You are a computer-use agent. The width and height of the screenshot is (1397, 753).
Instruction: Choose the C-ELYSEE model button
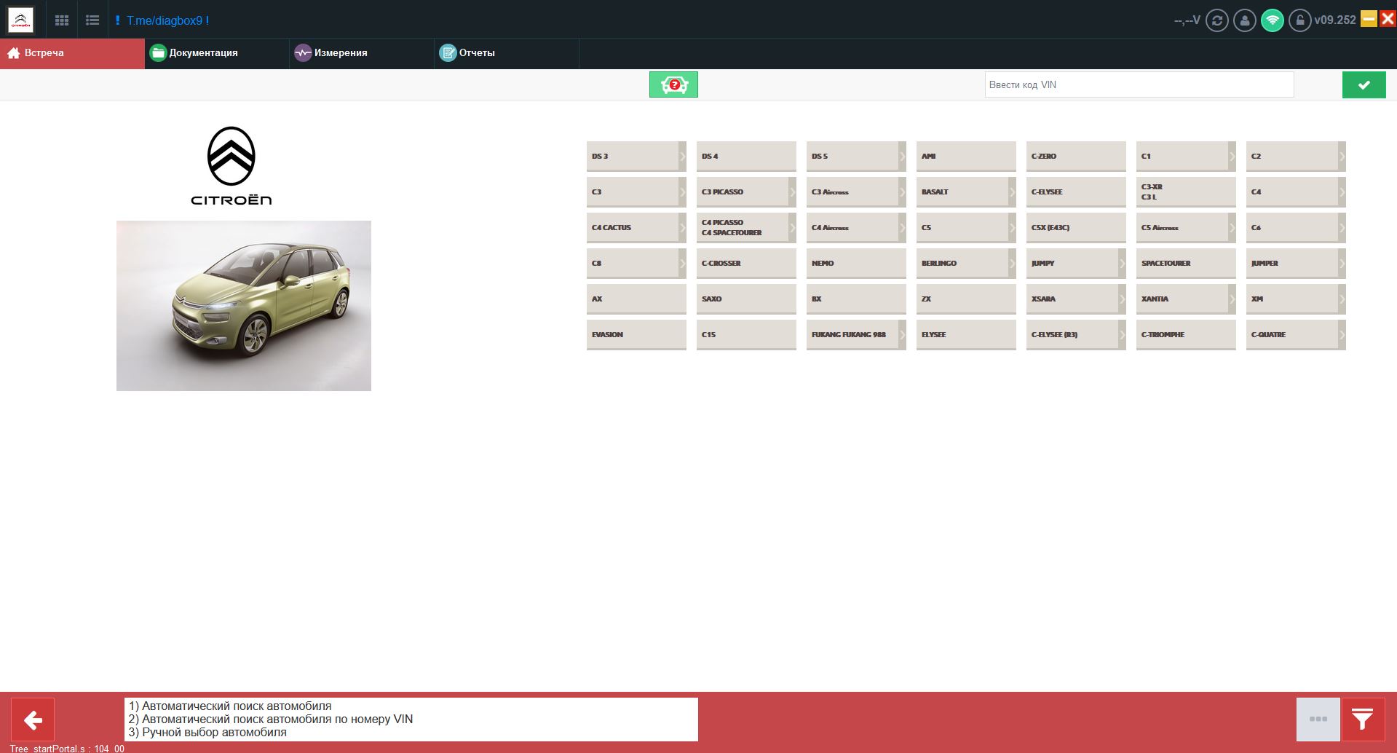pos(1076,192)
